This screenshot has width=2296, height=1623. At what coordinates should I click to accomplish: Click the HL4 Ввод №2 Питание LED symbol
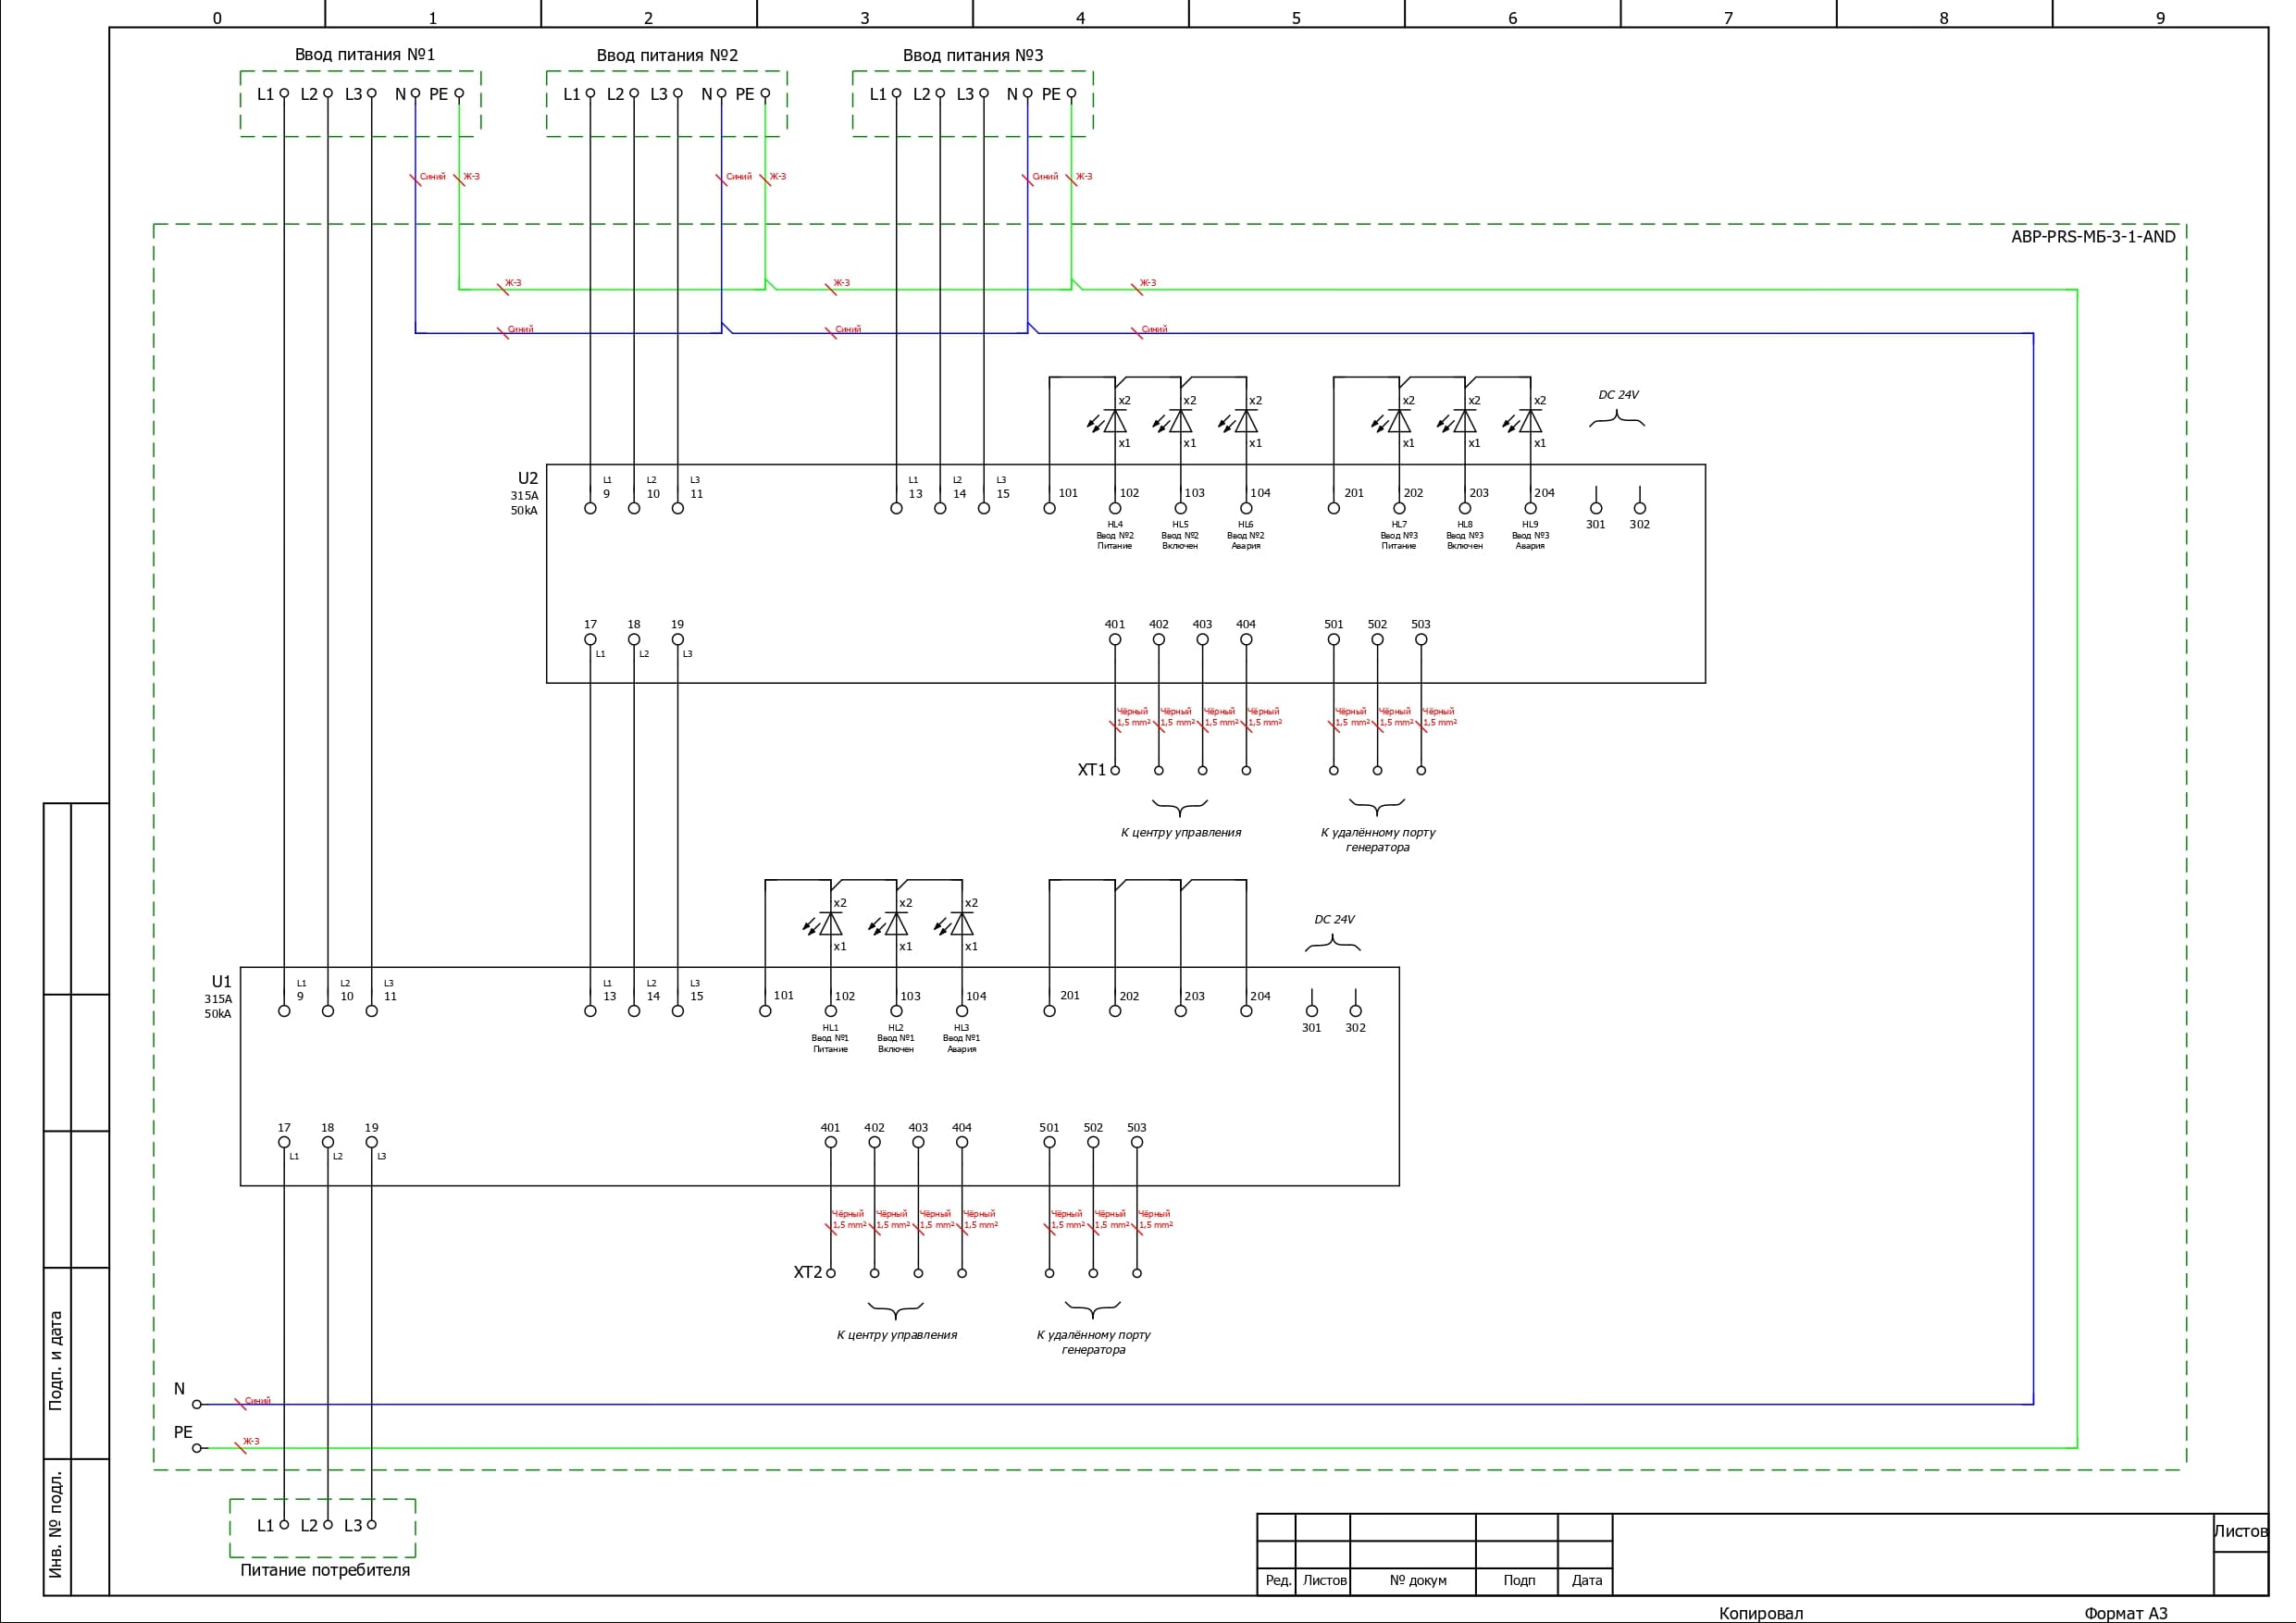coord(1115,421)
